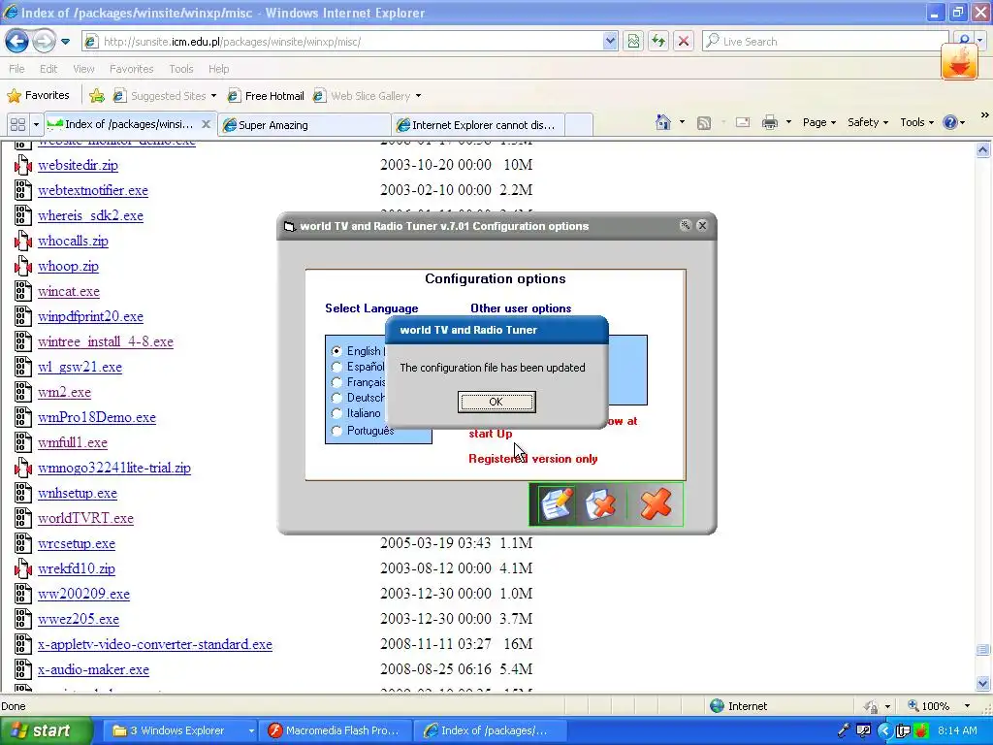
Task: Download whocalls.zip link
Action: click(x=73, y=242)
